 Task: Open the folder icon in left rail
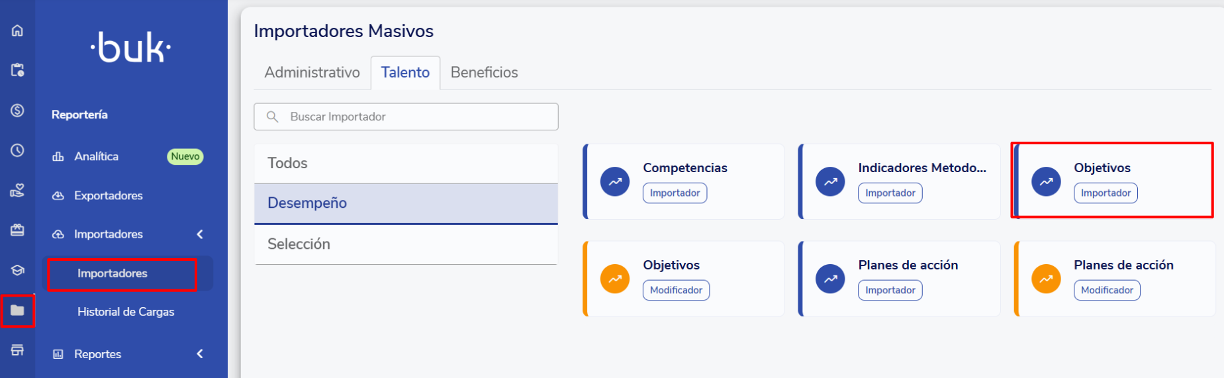point(17,310)
